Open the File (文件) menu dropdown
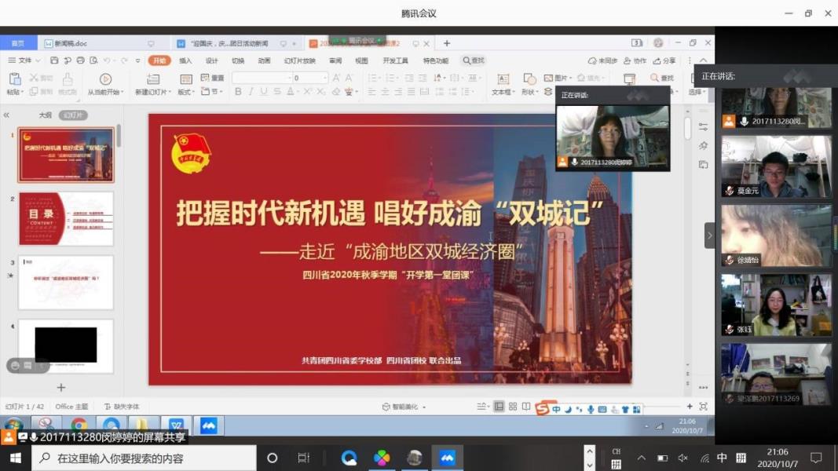The image size is (838, 471). 25,60
